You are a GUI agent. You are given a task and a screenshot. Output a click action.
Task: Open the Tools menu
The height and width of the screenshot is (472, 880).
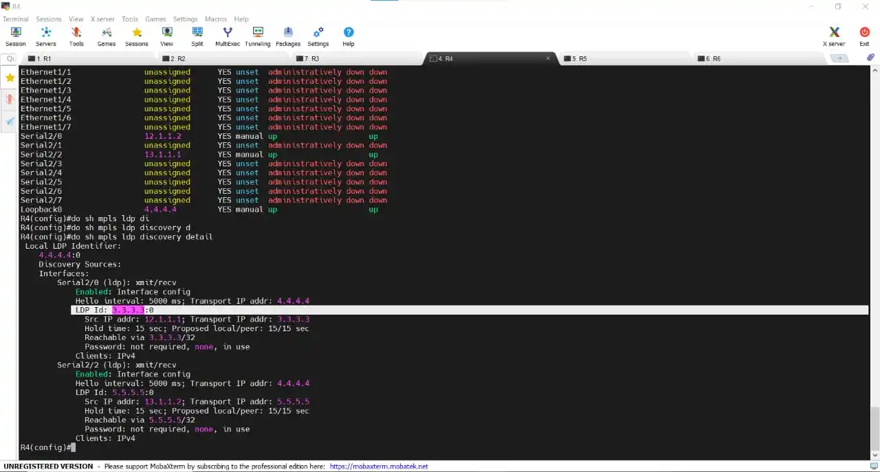click(x=130, y=19)
